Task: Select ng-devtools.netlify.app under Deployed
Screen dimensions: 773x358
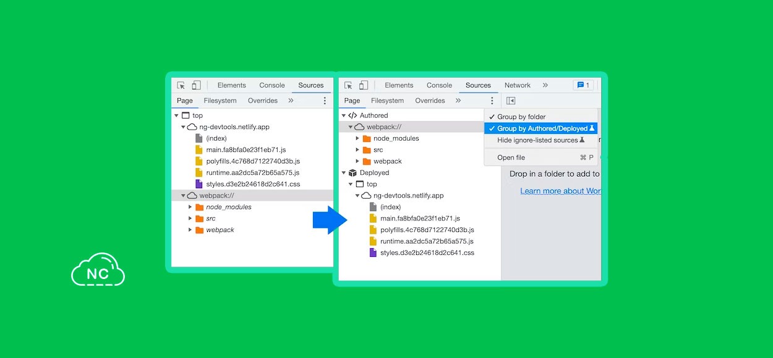Action: tap(409, 196)
